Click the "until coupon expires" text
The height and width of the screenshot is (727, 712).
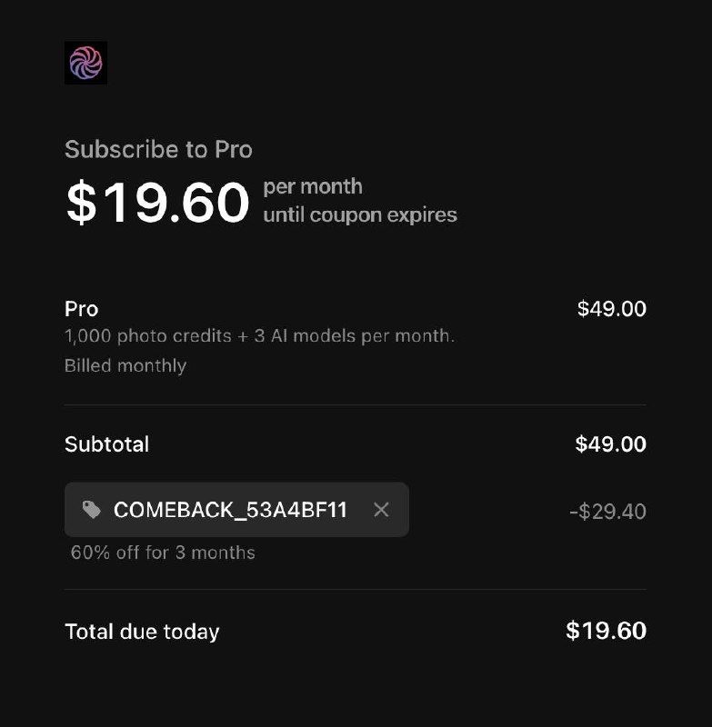pos(360,215)
